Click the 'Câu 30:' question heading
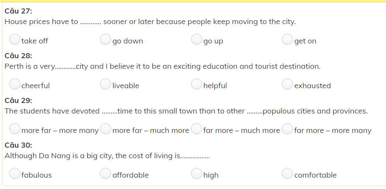Image resolution: width=386 pixels, height=189 pixels. (x=18, y=145)
